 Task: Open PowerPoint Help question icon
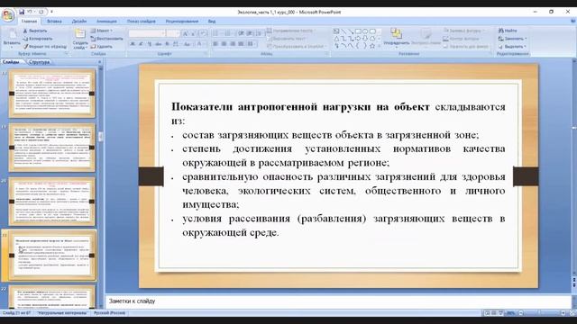coord(572,22)
